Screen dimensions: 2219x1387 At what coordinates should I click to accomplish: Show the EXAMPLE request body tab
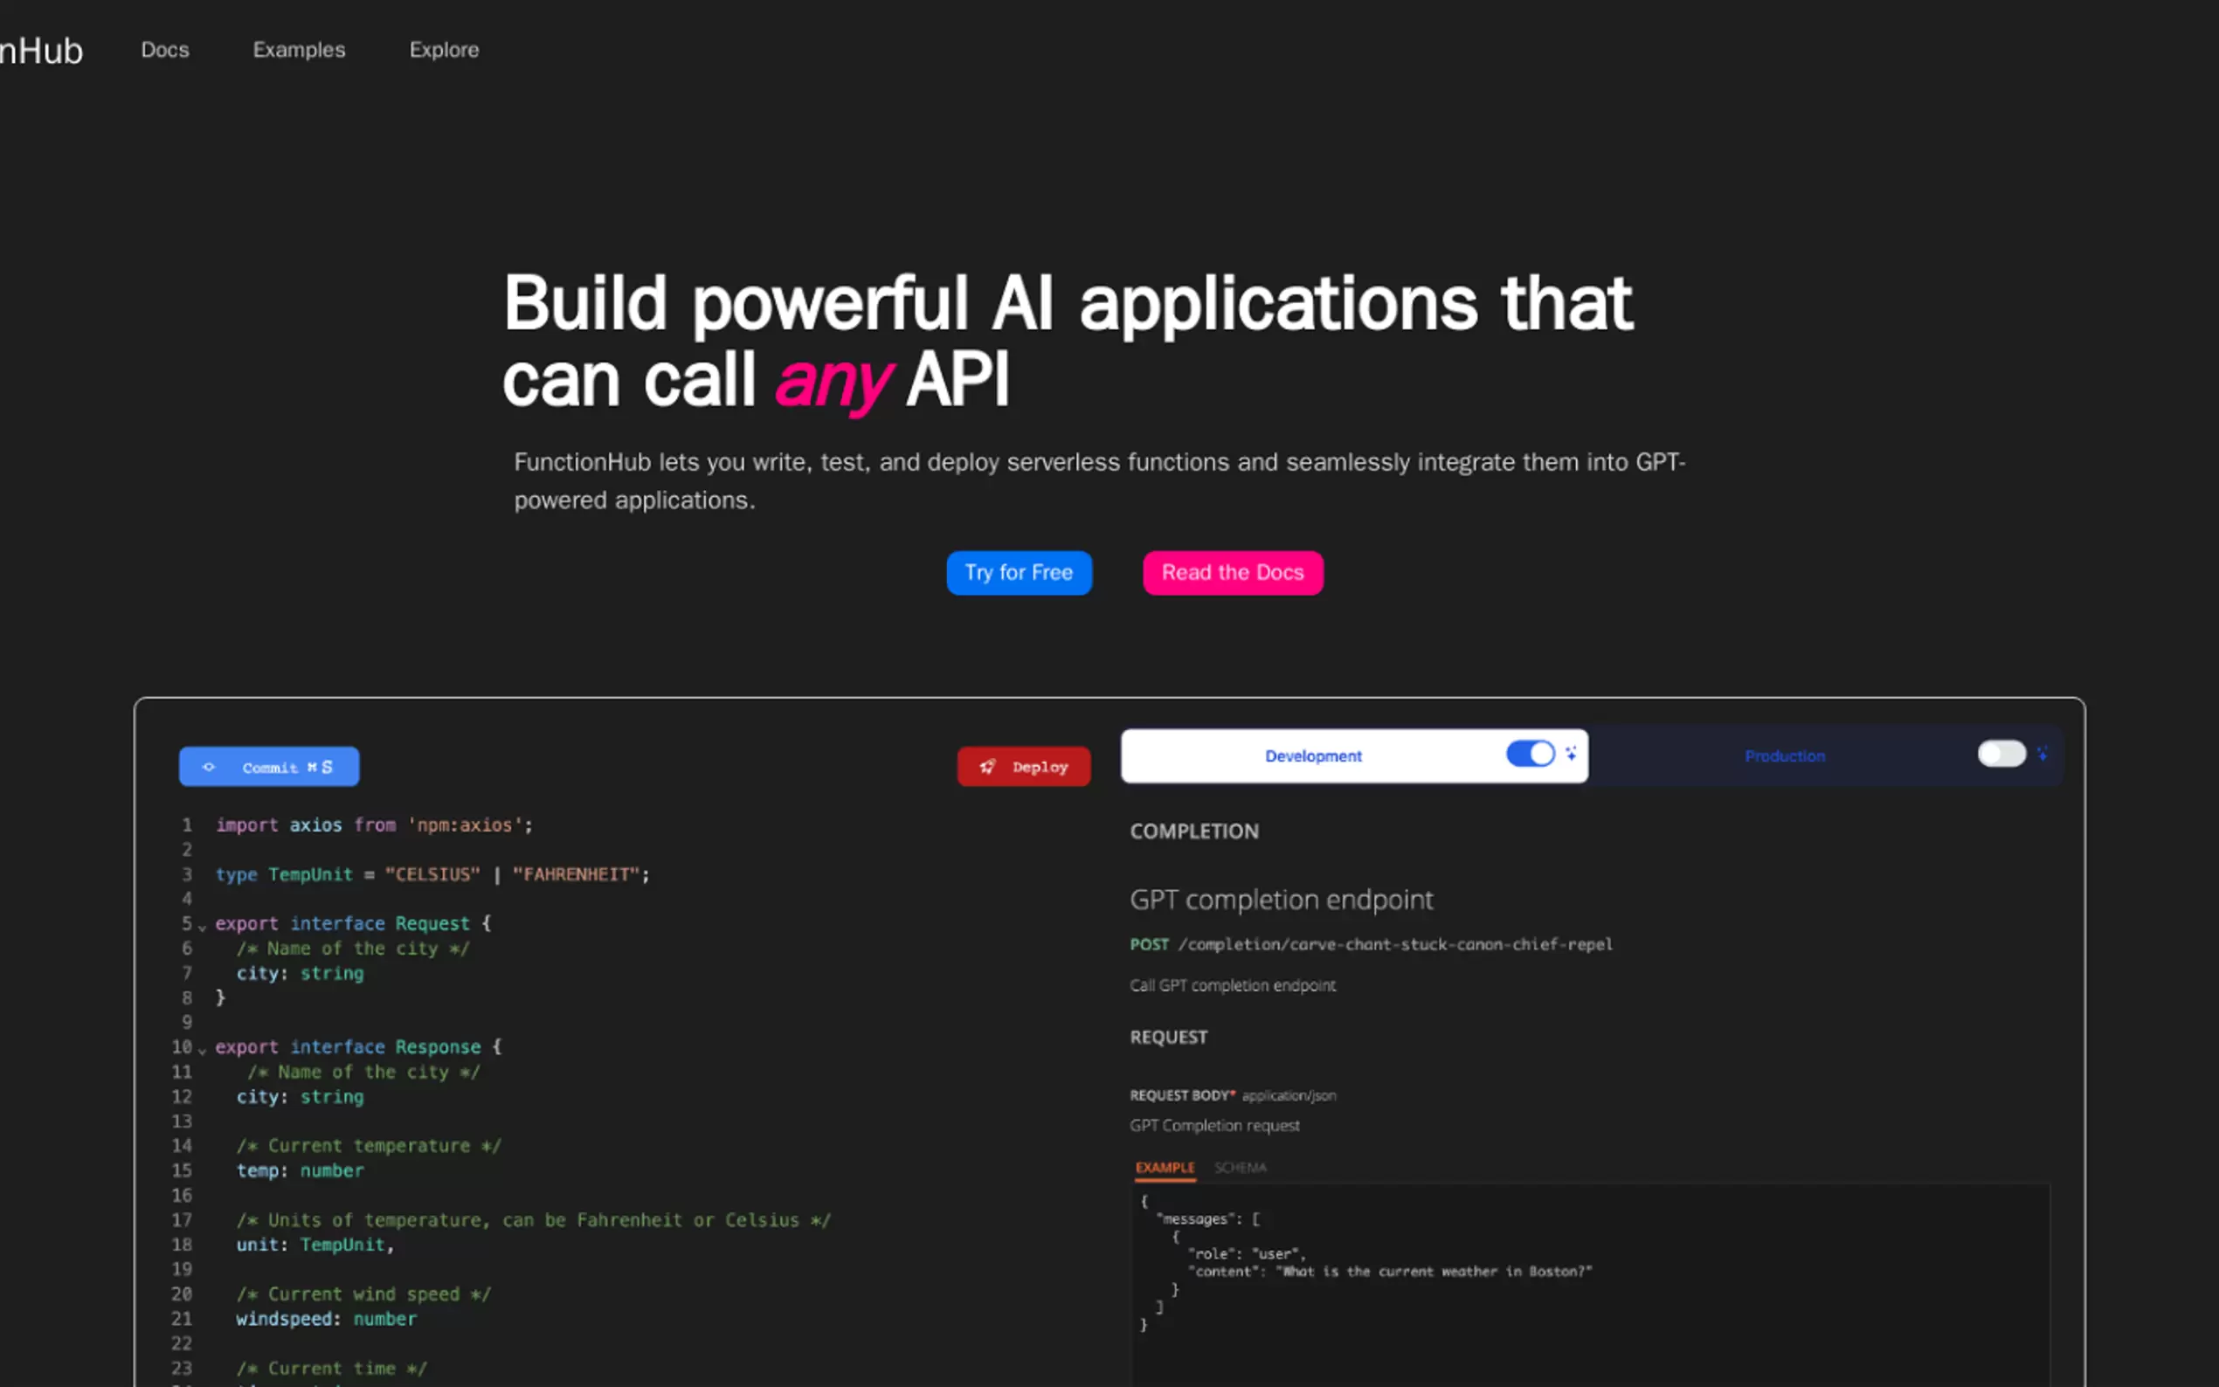[1165, 1168]
